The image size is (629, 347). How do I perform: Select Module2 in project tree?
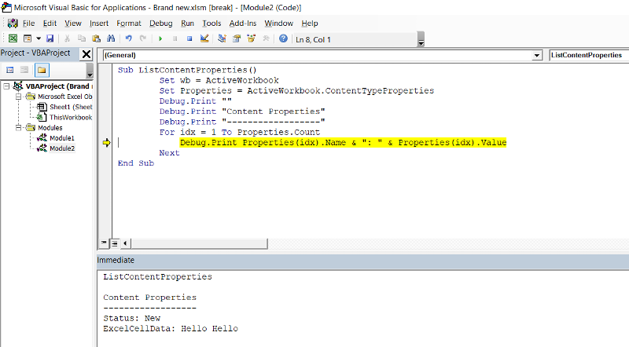coord(62,148)
